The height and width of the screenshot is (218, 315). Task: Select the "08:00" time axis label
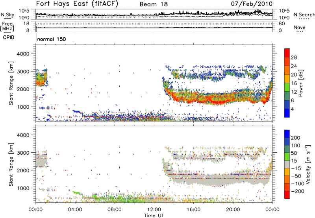pyautogui.click(x=115, y=210)
